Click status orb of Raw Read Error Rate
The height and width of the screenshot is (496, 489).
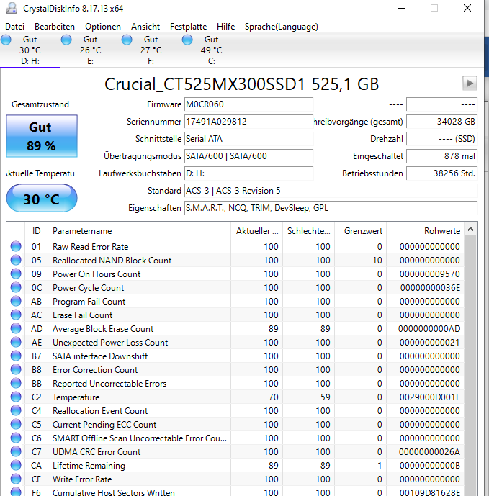pyautogui.click(x=16, y=246)
